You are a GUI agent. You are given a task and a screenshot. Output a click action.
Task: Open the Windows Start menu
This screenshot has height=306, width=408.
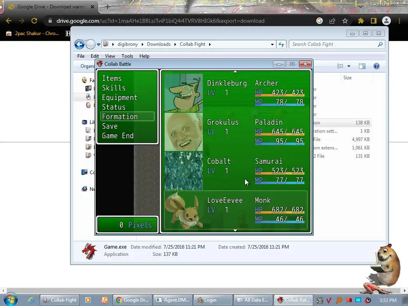(10, 300)
